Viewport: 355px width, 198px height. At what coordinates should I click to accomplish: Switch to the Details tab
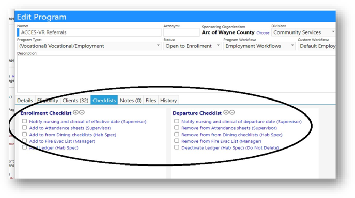coord(25,101)
